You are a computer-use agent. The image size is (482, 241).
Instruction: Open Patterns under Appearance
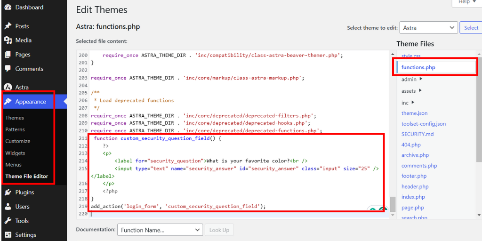click(x=15, y=129)
